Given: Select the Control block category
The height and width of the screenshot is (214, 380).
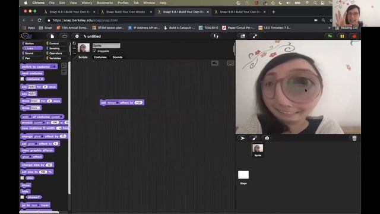Looking at the screenshot, I should pyautogui.click(x=56, y=43).
